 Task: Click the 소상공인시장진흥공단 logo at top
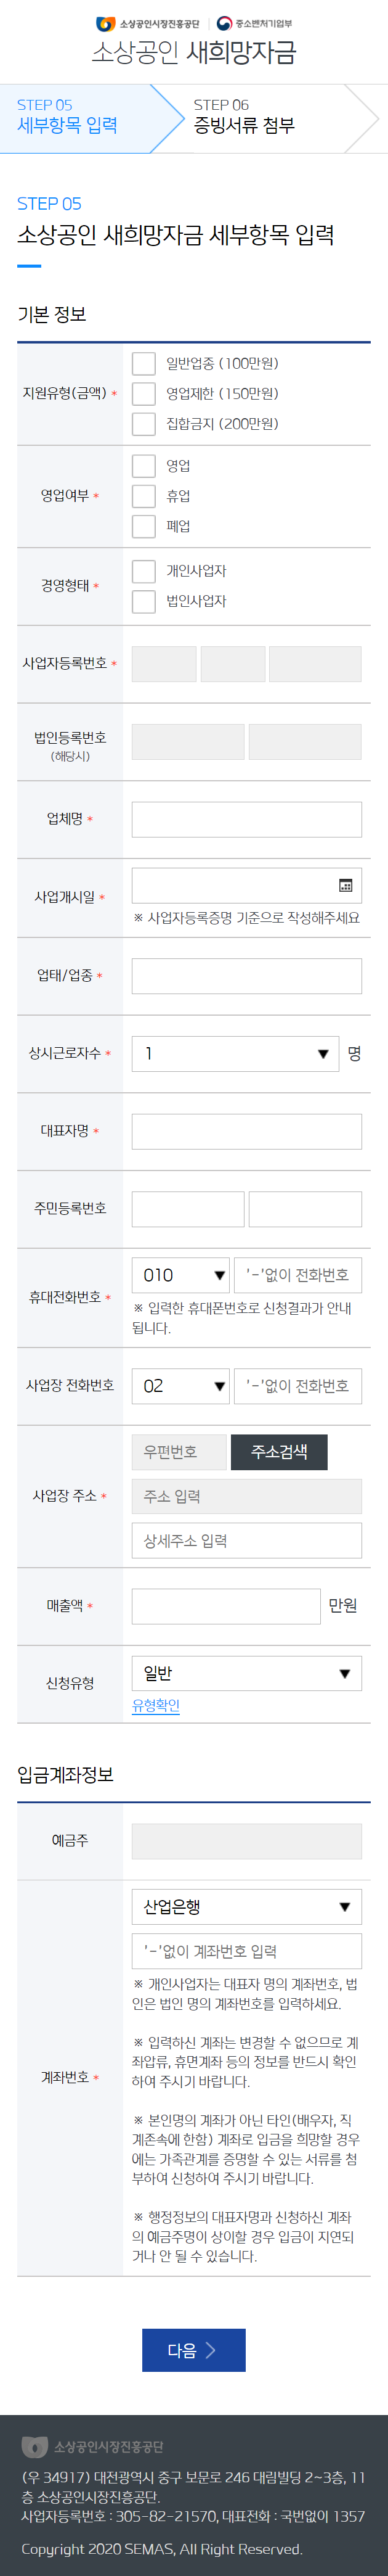(147, 23)
